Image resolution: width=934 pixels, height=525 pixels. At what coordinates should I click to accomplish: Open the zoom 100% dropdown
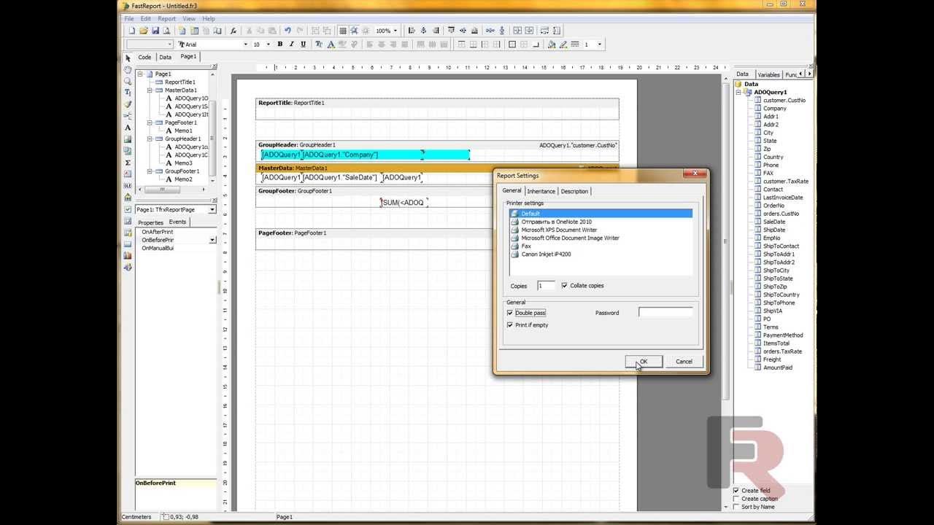click(395, 31)
